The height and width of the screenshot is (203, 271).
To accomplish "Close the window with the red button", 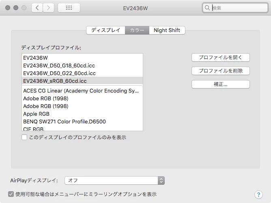I will coord(8,8).
